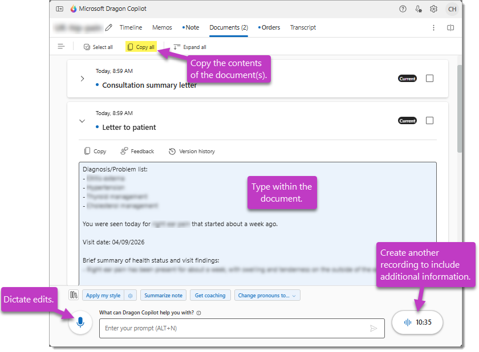Screen dimensions: 479x352
Task: Send the prompt with the arrow icon
Action: [x=375, y=328]
